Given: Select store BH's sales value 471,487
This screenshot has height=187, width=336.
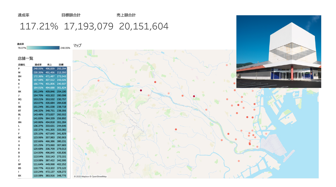Looking at the screenshot, I should click(50, 76).
